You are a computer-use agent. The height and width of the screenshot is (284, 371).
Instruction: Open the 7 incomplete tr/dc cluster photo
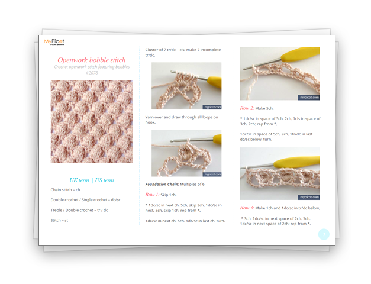186,86
